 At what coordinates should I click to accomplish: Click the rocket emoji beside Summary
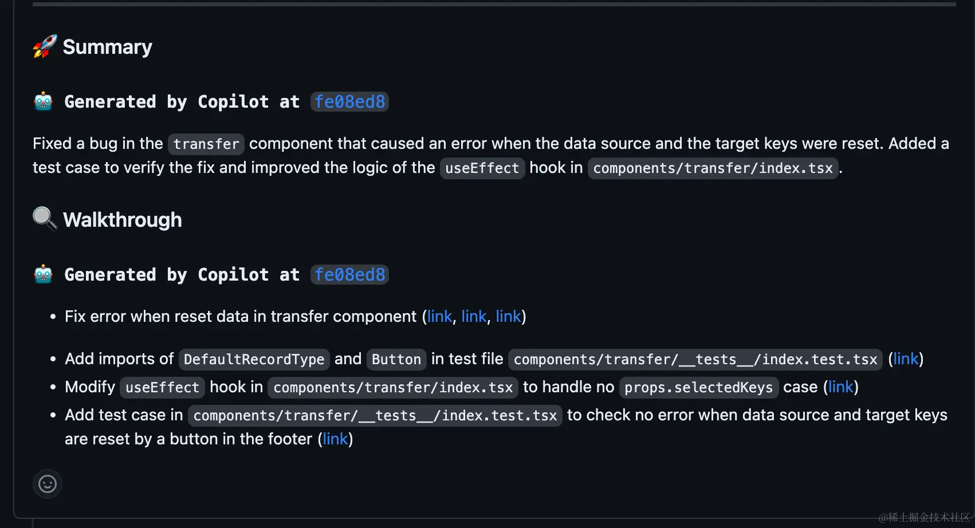45,46
